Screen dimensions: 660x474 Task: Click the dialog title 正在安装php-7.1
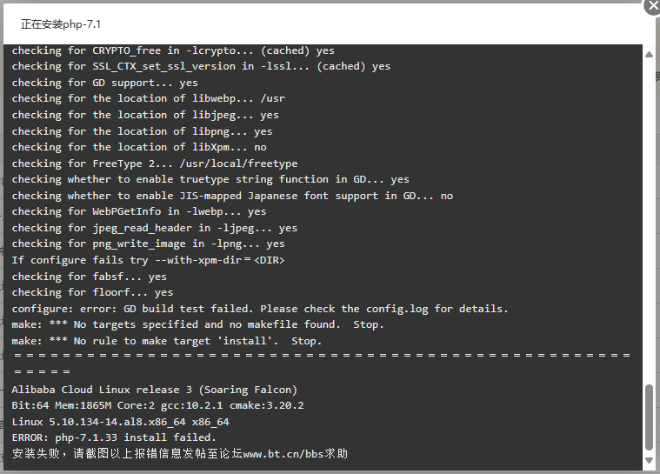(61, 24)
